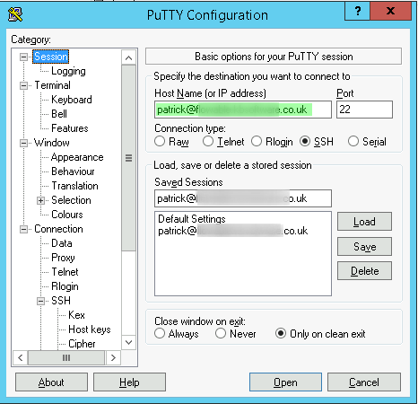Click the Saved Sessions name field
418x404 pixels.
pyautogui.click(x=243, y=198)
